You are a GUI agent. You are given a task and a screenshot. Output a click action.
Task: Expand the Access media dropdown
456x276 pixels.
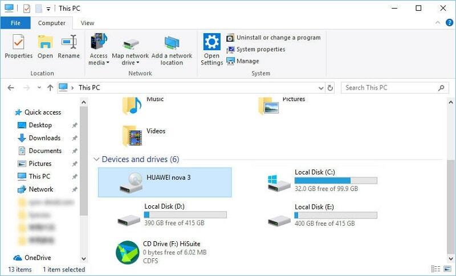pos(98,59)
